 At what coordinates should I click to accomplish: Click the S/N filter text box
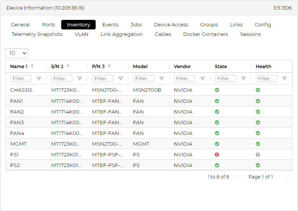pyautogui.click(x=62, y=79)
